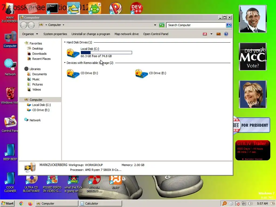Image resolution: width=276 pixels, height=207 pixels.
Task: Open the Start menu button
Action: (7, 203)
